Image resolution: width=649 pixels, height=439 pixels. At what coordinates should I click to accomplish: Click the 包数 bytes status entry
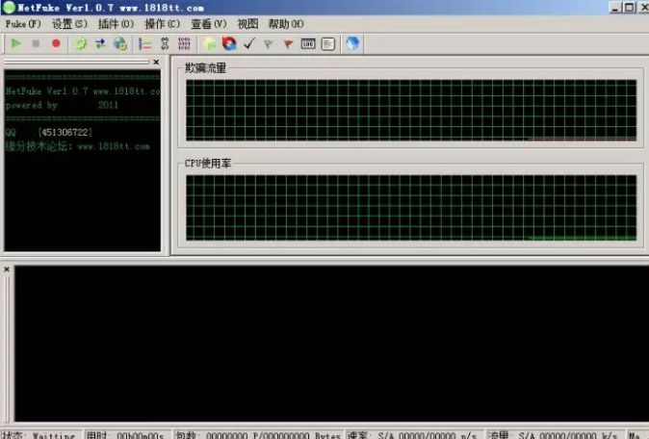[x=258, y=435]
